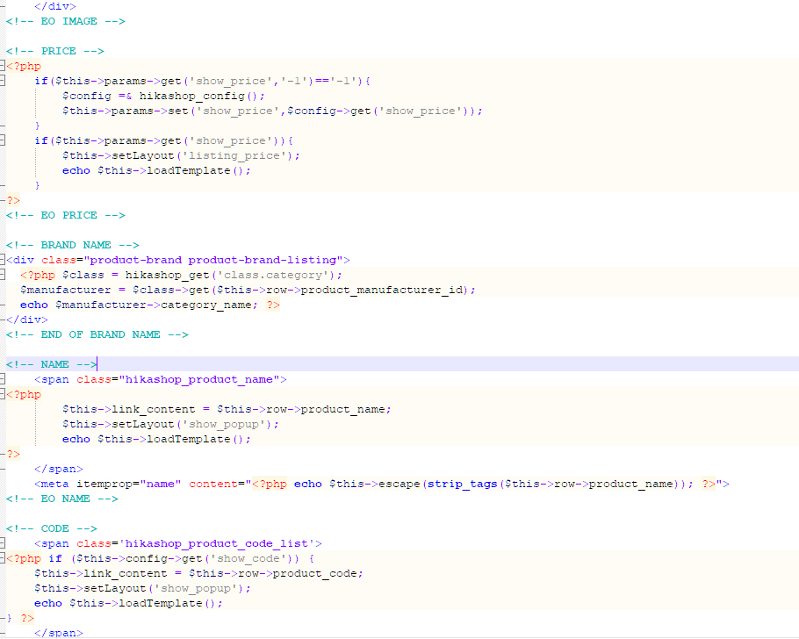Click the '<!-- BRAND NAME -->' comment
Image resolution: width=799 pixels, height=639 pixels.
(72, 245)
